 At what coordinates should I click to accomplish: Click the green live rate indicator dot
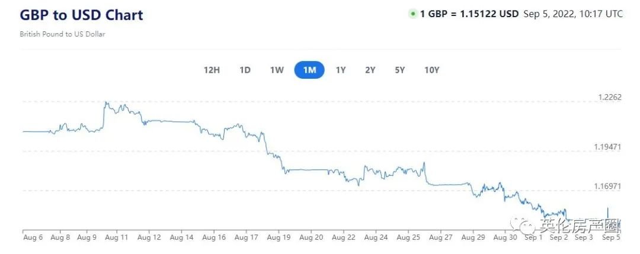[412, 14]
